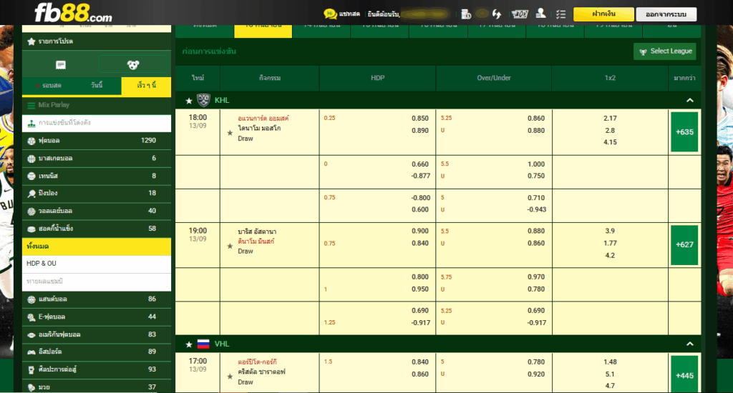Star the 18:00 KHL match

pos(230,133)
